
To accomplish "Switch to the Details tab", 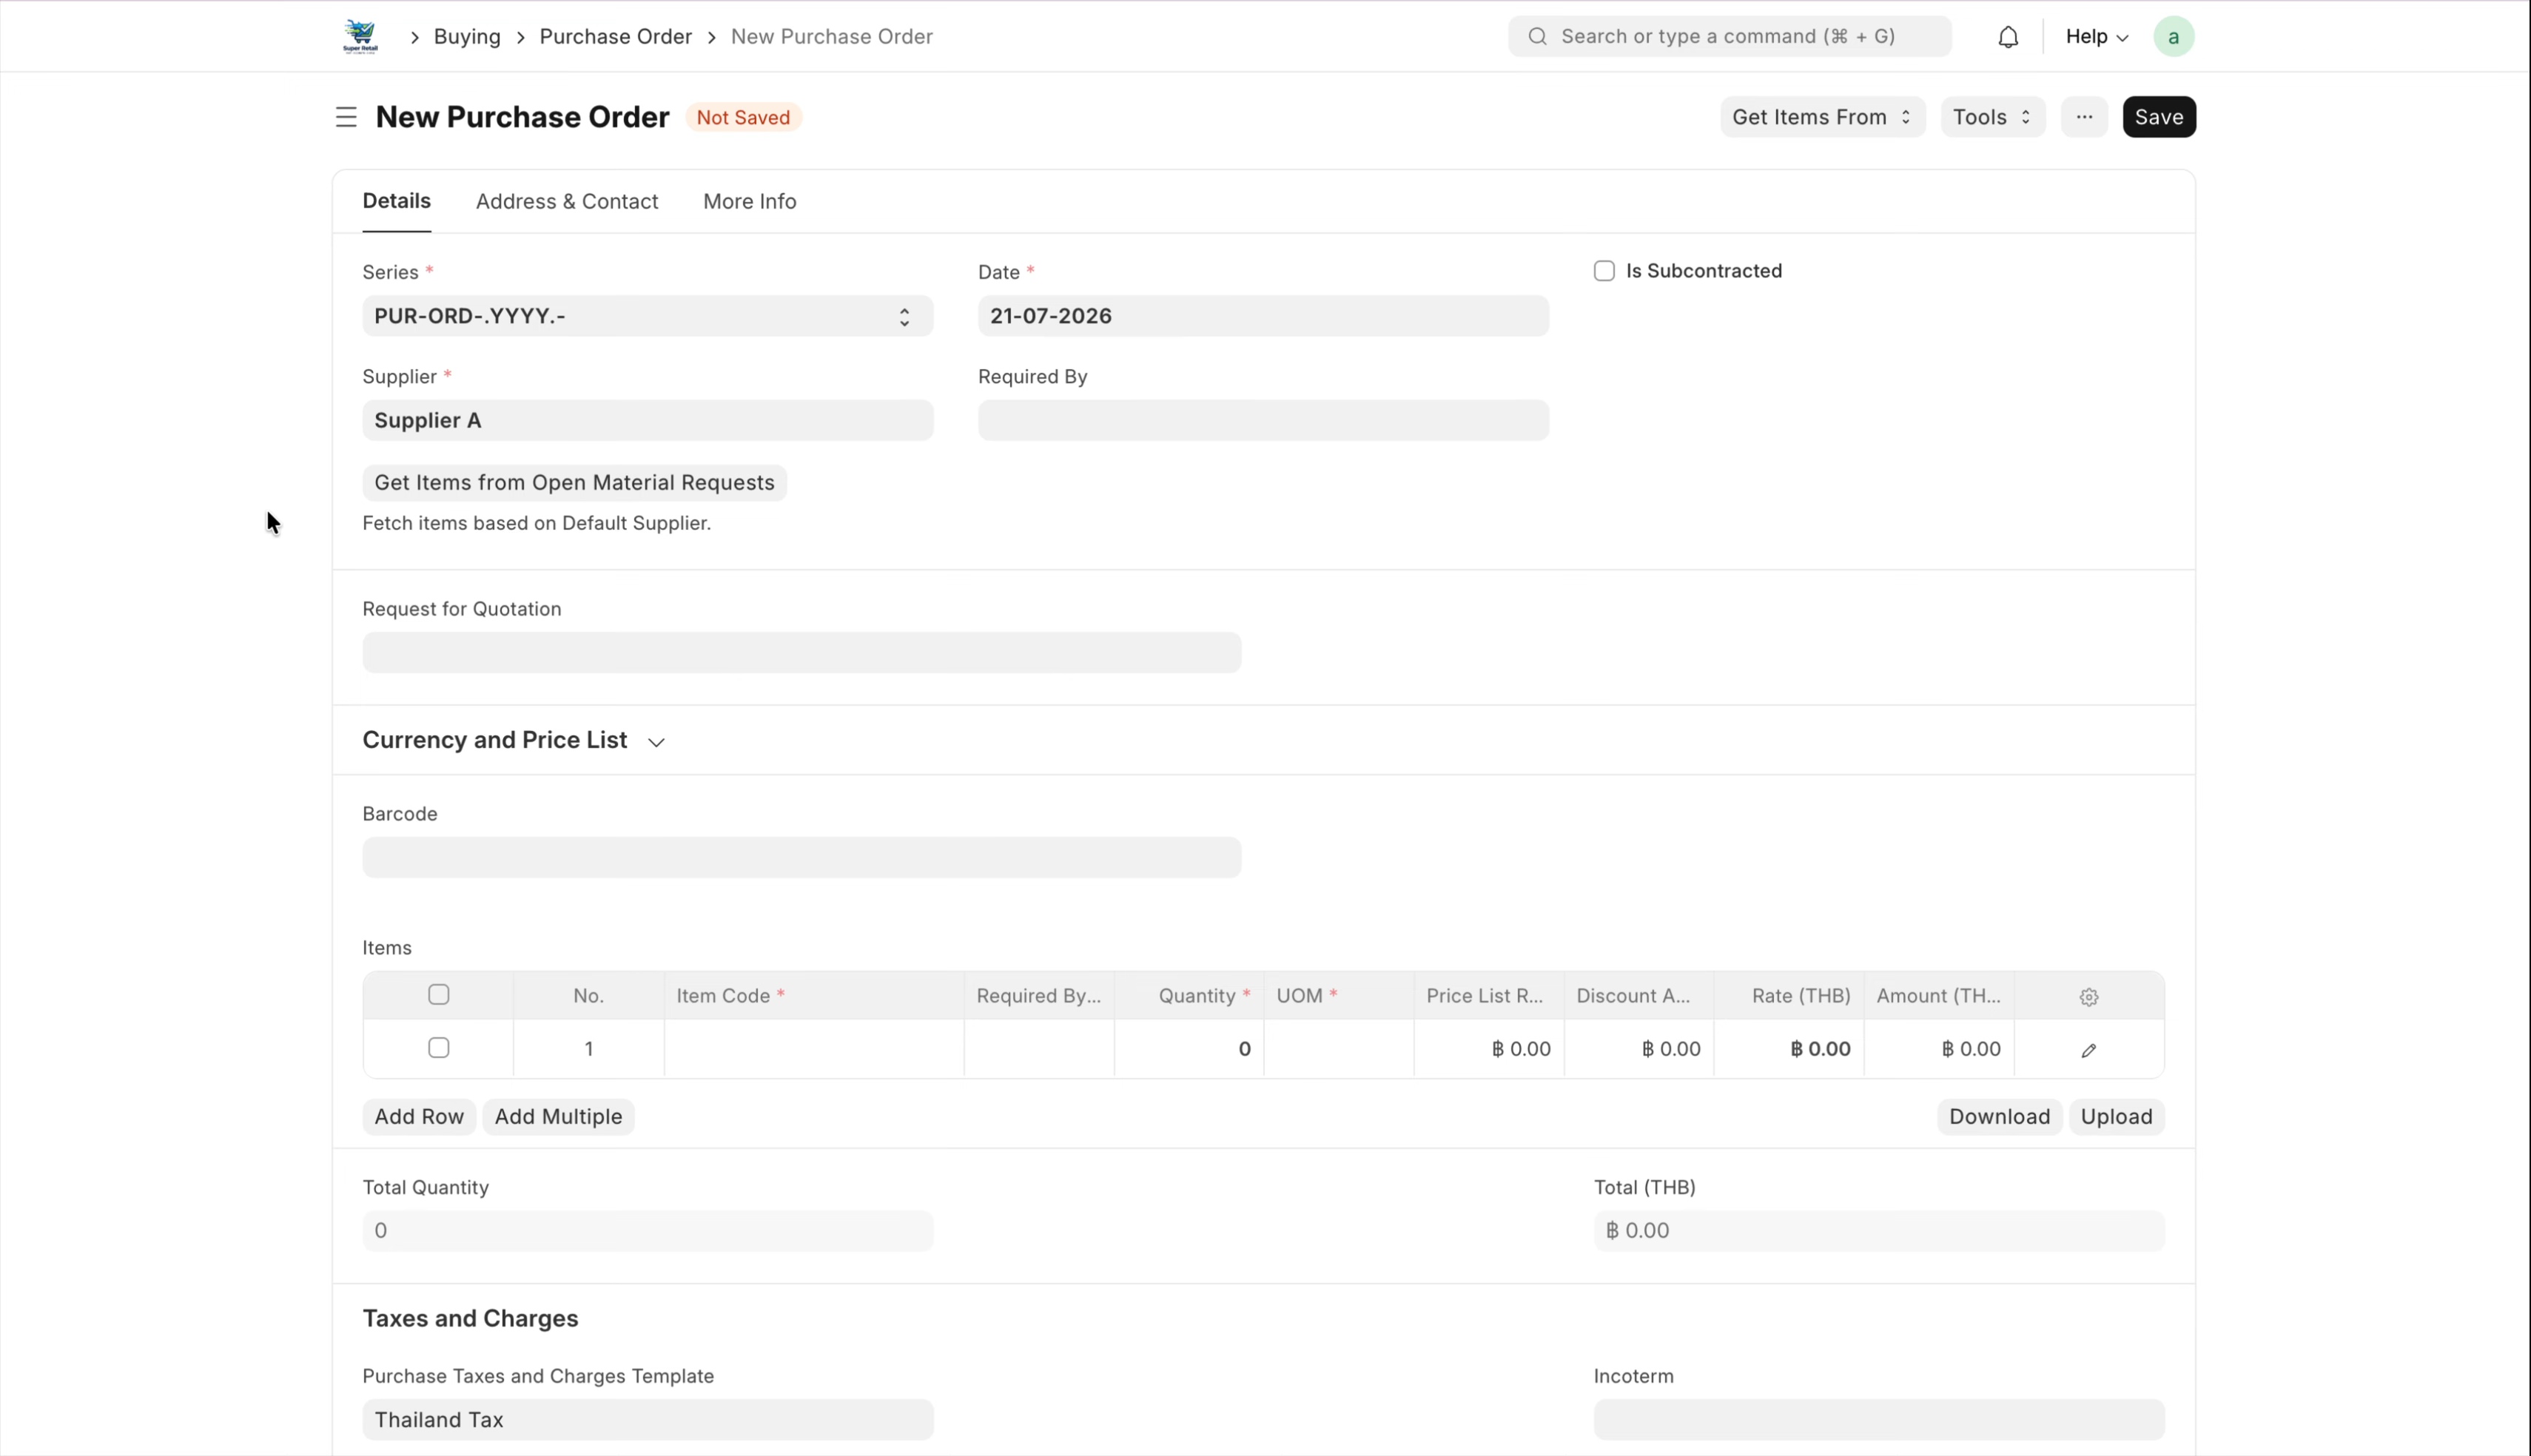I will pos(396,201).
